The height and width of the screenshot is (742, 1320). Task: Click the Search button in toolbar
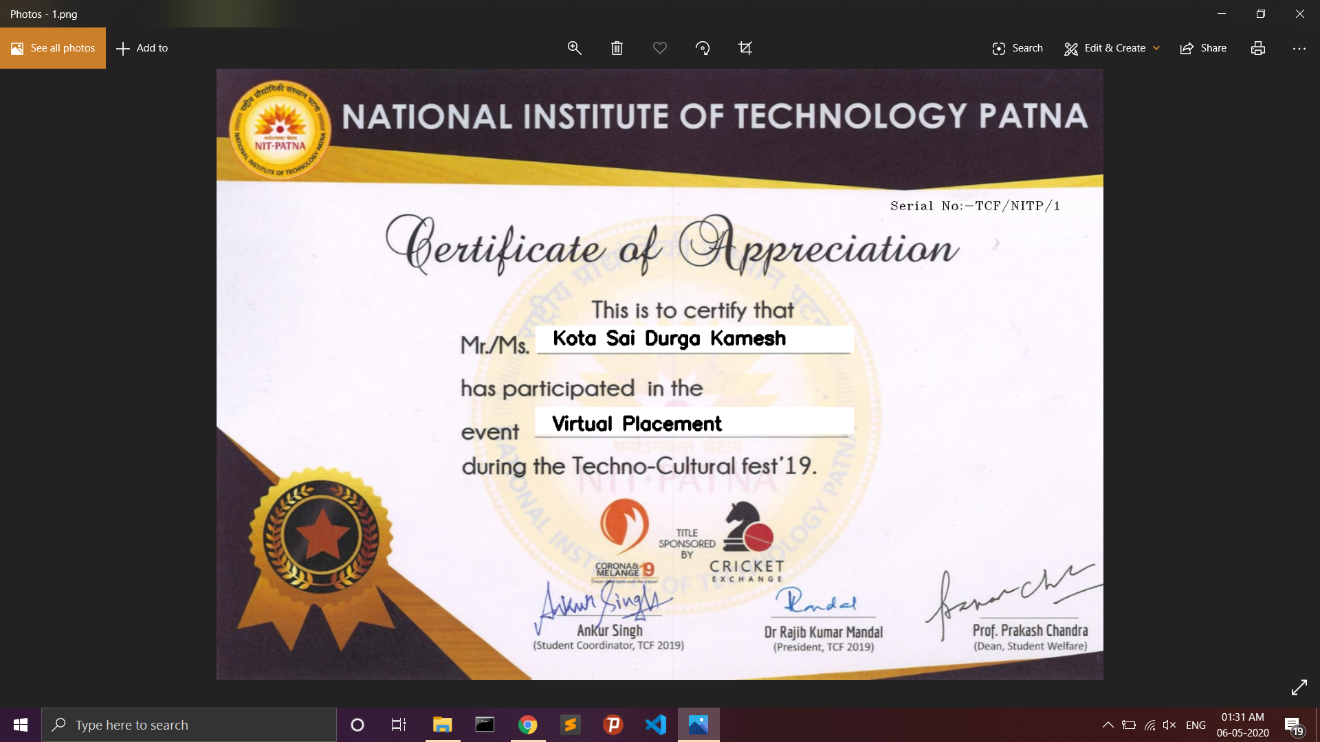coord(1017,48)
